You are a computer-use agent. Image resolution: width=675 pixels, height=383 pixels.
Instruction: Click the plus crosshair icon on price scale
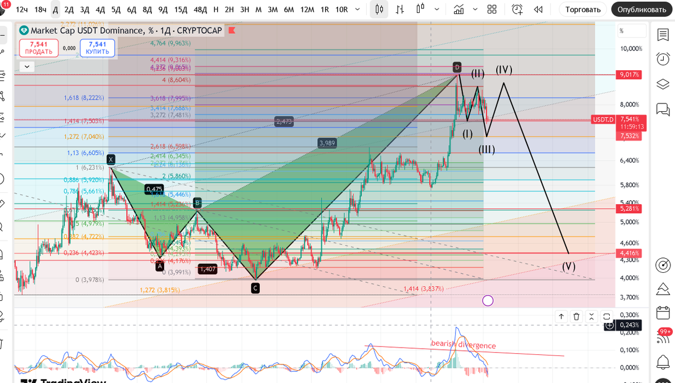(x=609, y=325)
